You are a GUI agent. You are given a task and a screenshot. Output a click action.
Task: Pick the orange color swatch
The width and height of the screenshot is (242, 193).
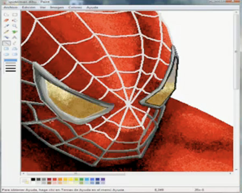[x=60, y=180]
